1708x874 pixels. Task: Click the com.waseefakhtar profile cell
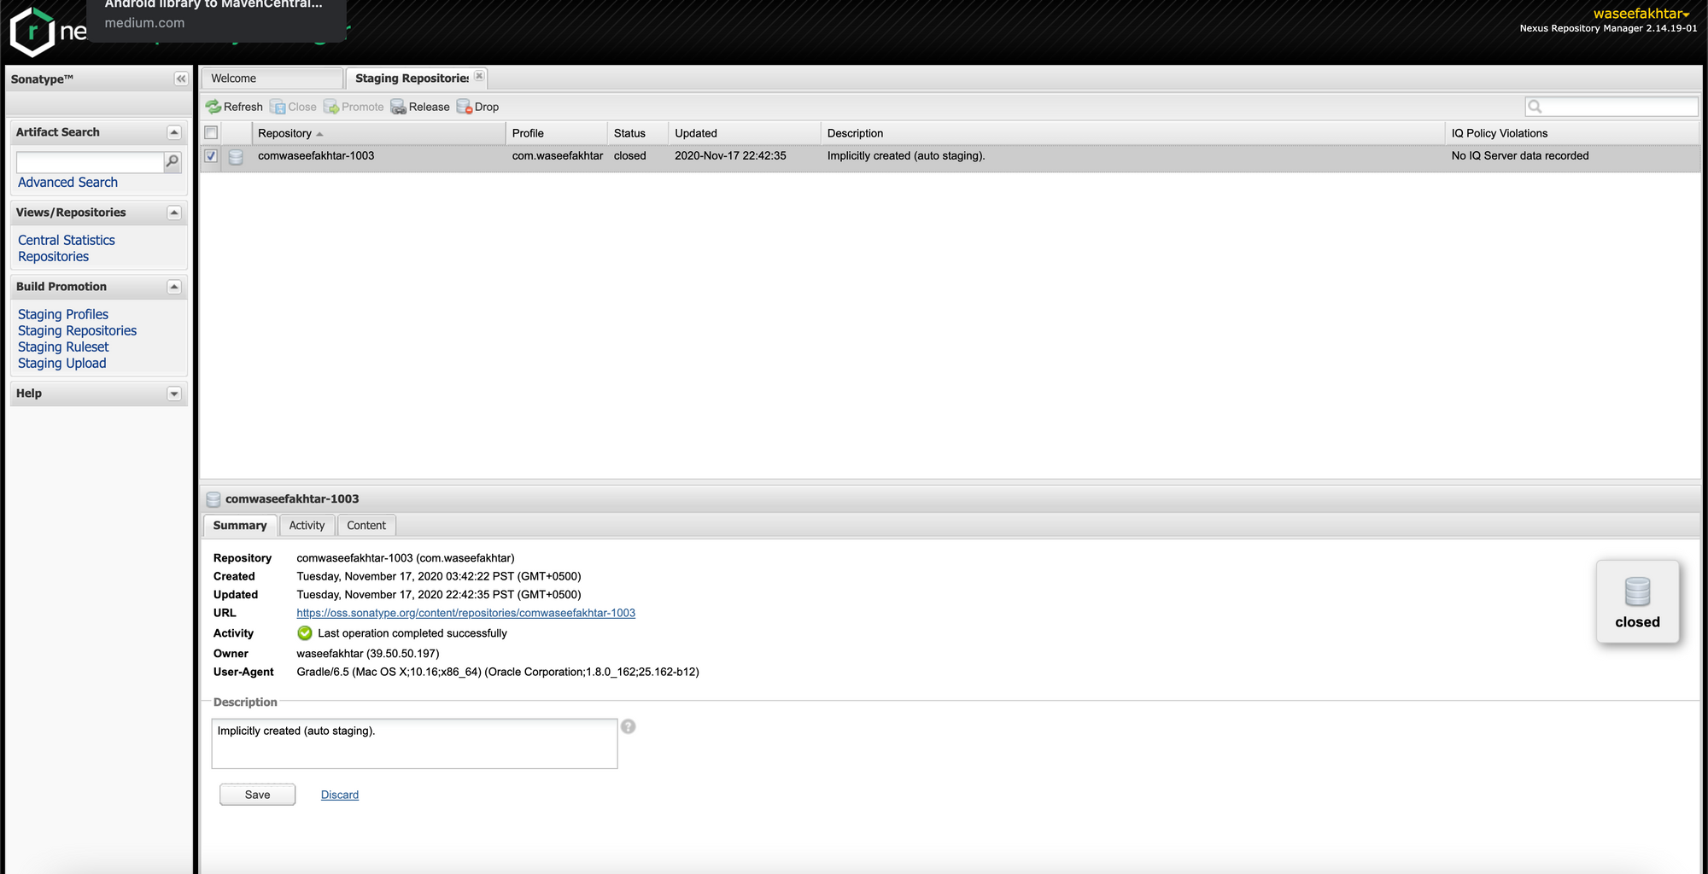558,156
